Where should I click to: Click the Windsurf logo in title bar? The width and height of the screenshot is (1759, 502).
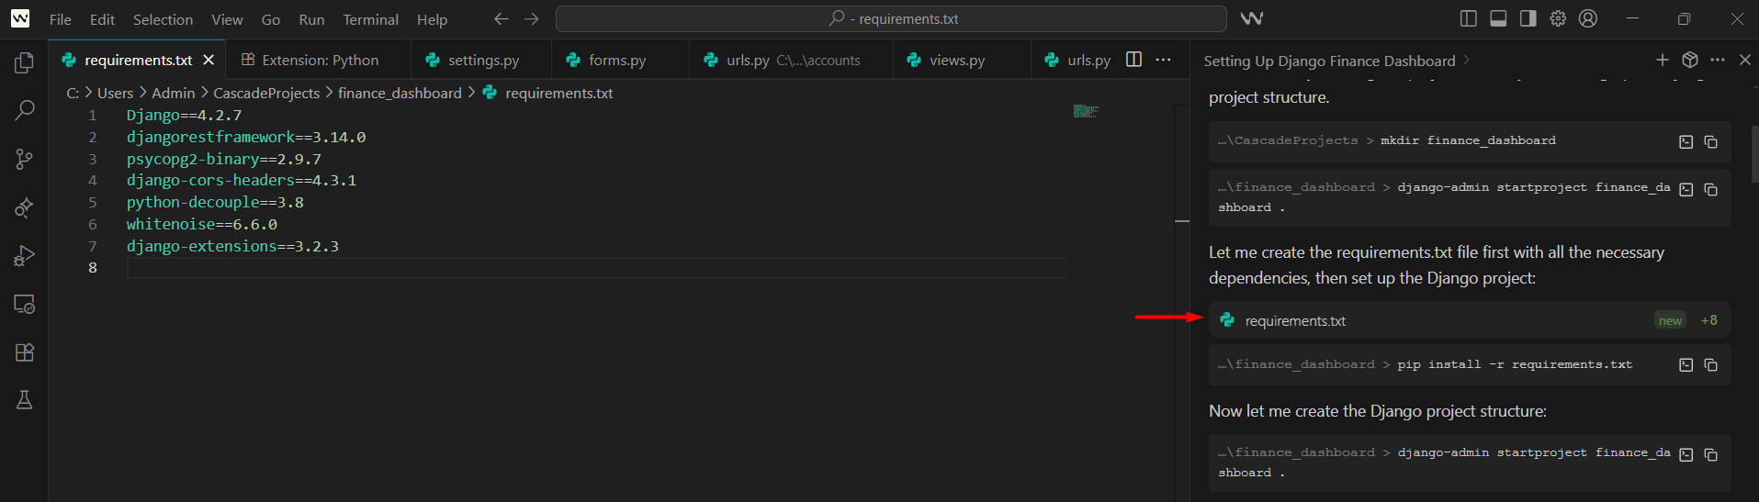20,18
